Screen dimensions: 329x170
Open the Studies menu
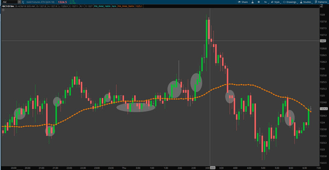pos(306,2)
